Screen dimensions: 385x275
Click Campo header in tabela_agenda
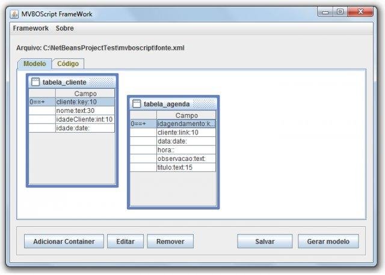tap(186, 115)
